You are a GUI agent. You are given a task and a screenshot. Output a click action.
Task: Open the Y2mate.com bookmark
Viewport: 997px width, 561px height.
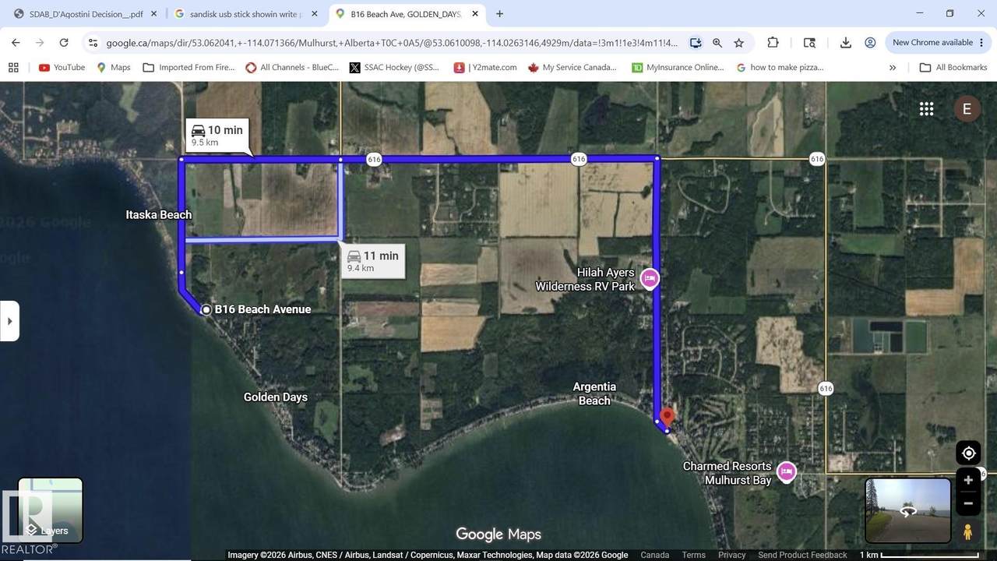(486, 68)
